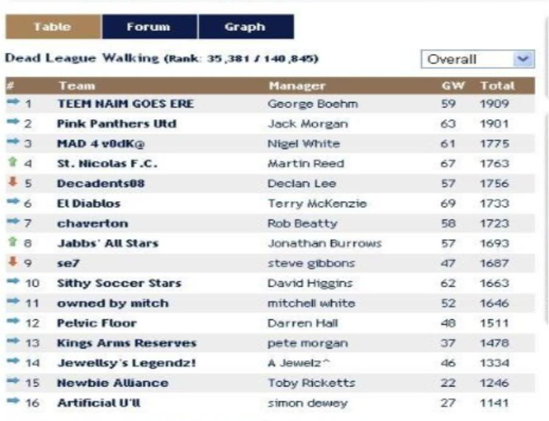The image size is (549, 421).
Task: Click the blue arrow beside Artificial U'll
Action: click(13, 403)
